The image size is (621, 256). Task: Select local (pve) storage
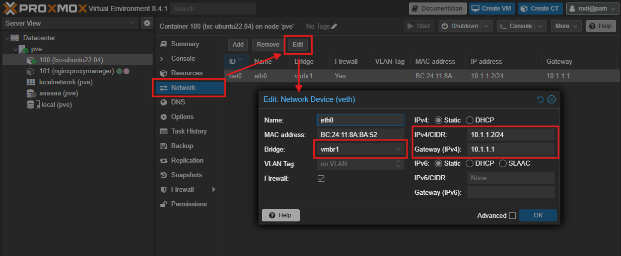[56, 104]
